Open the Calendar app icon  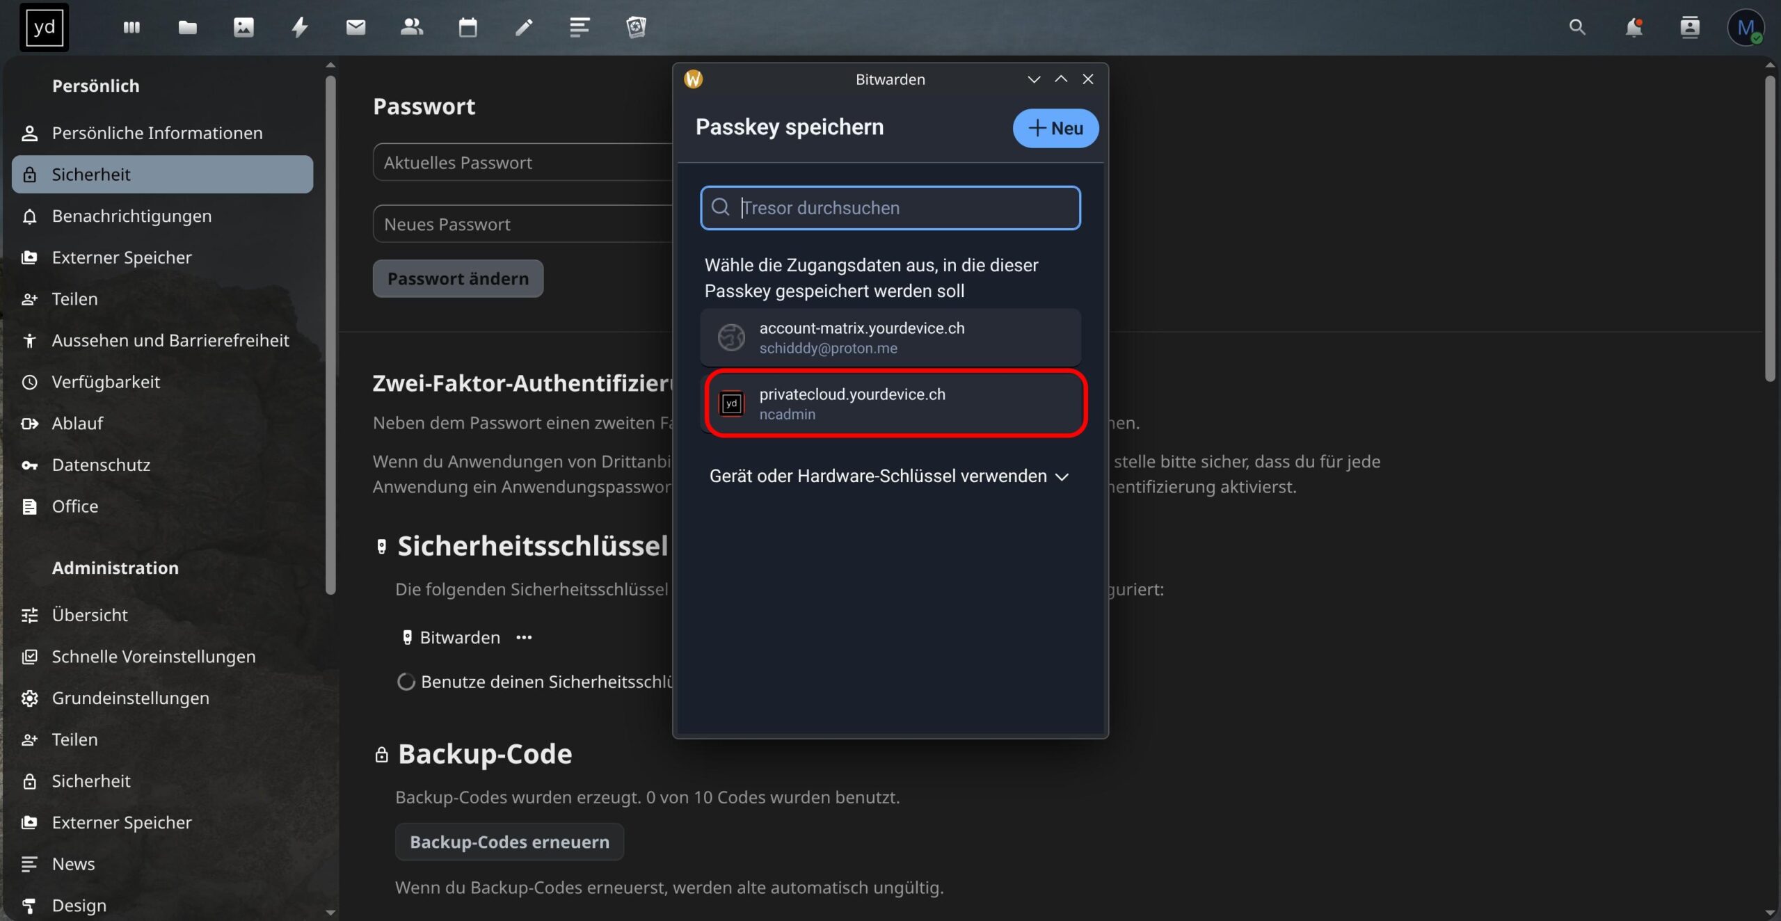(468, 27)
